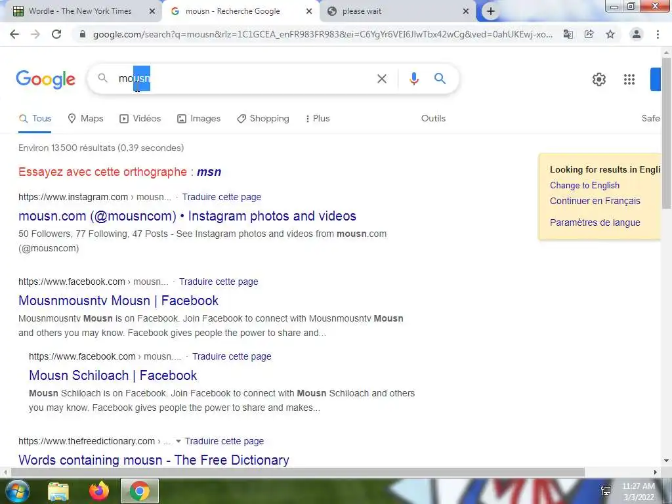Image resolution: width=672 pixels, height=504 pixels.
Task: Switch to the Wordle tab
Action: tap(80, 11)
